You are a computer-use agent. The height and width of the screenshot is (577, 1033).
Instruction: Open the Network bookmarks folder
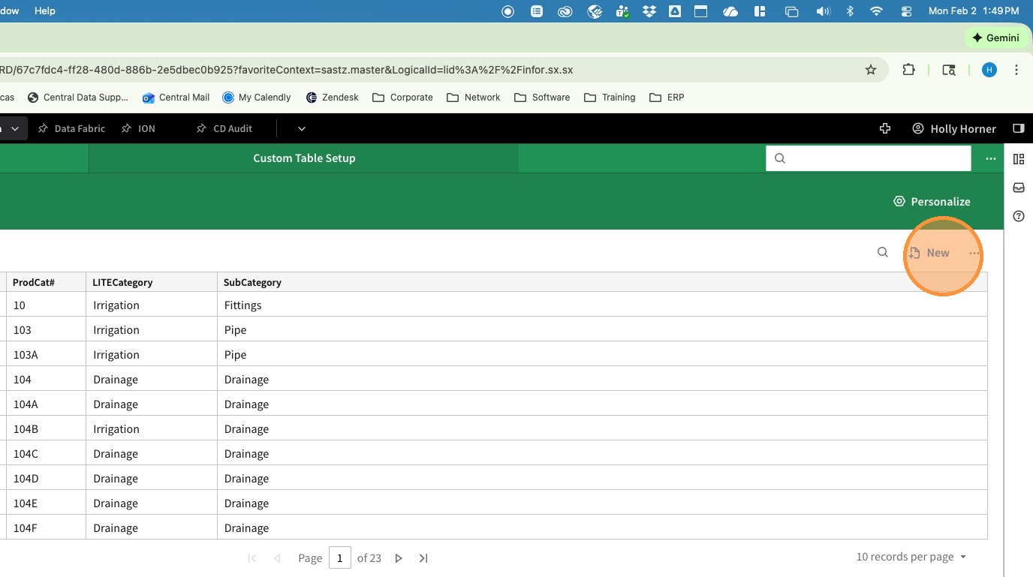coord(473,98)
